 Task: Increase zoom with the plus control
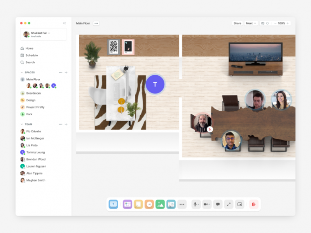click(x=288, y=23)
